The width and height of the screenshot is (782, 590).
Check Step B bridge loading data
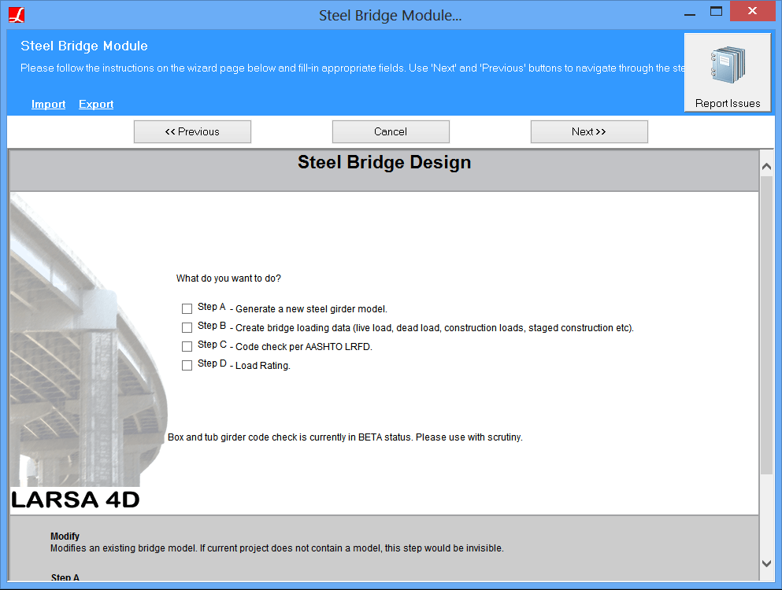187,328
